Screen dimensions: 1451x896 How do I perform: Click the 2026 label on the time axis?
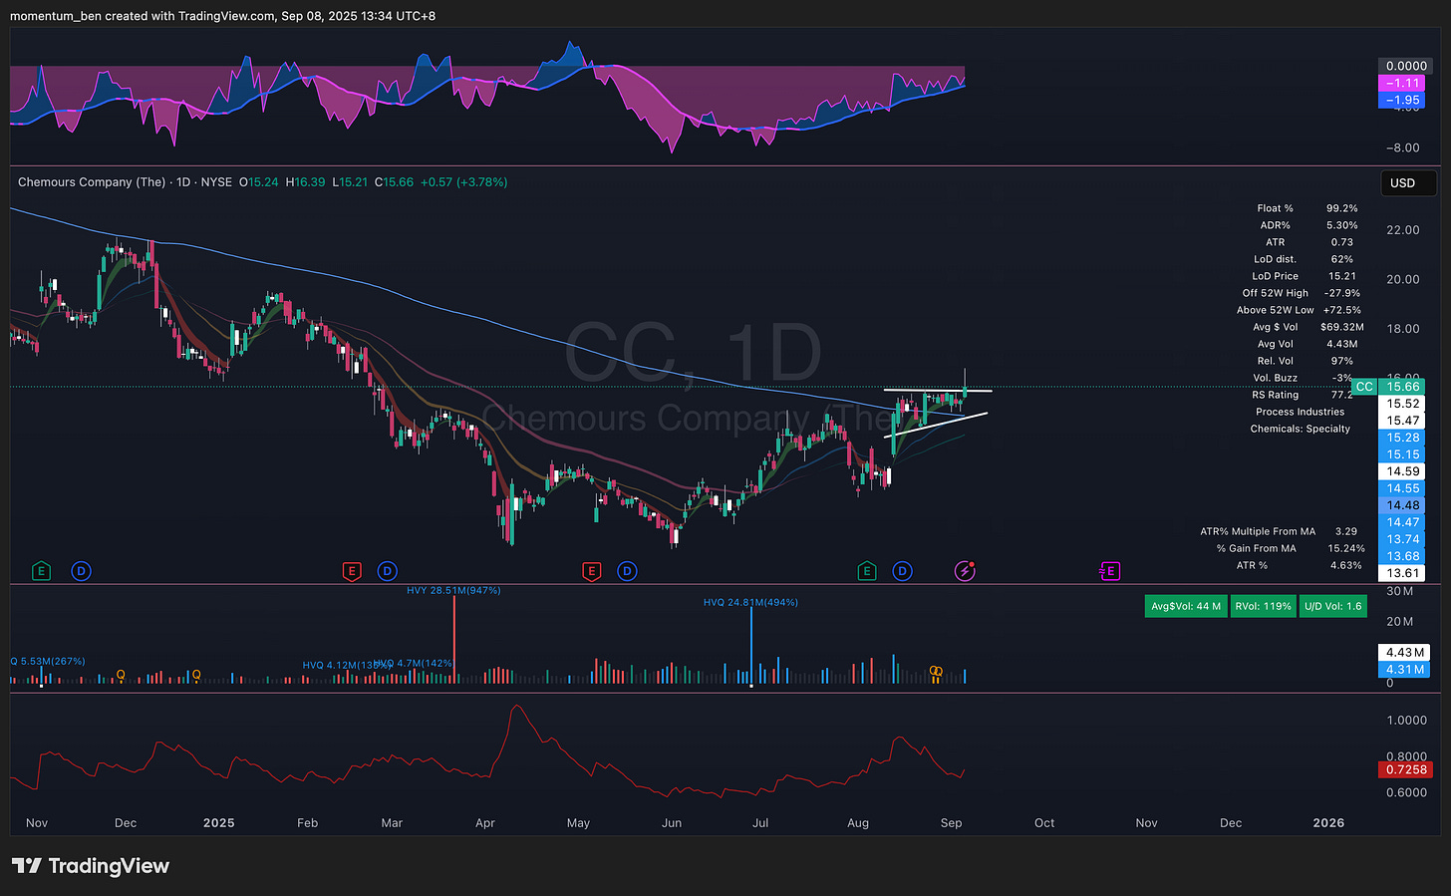[1328, 823]
